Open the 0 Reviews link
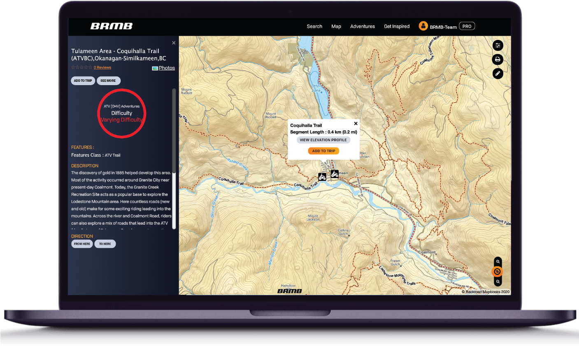The width and height of the screenshot is (579, 347). point(102,67)
